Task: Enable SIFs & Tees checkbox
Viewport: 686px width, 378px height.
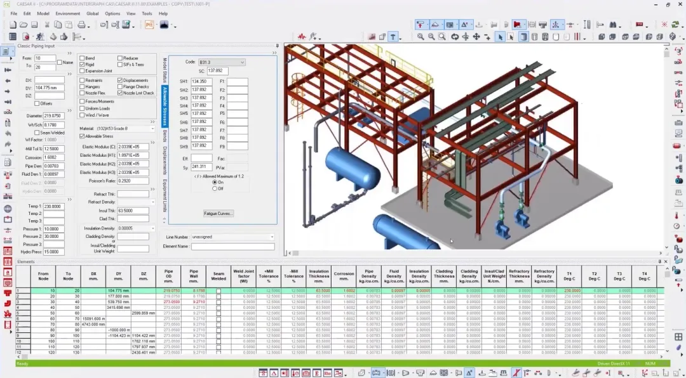Action: pyautogui.click(x=120, y=64)
